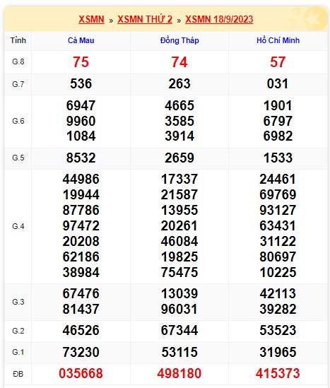Select the Hồ Chí Minh province header

coord(278,40)
